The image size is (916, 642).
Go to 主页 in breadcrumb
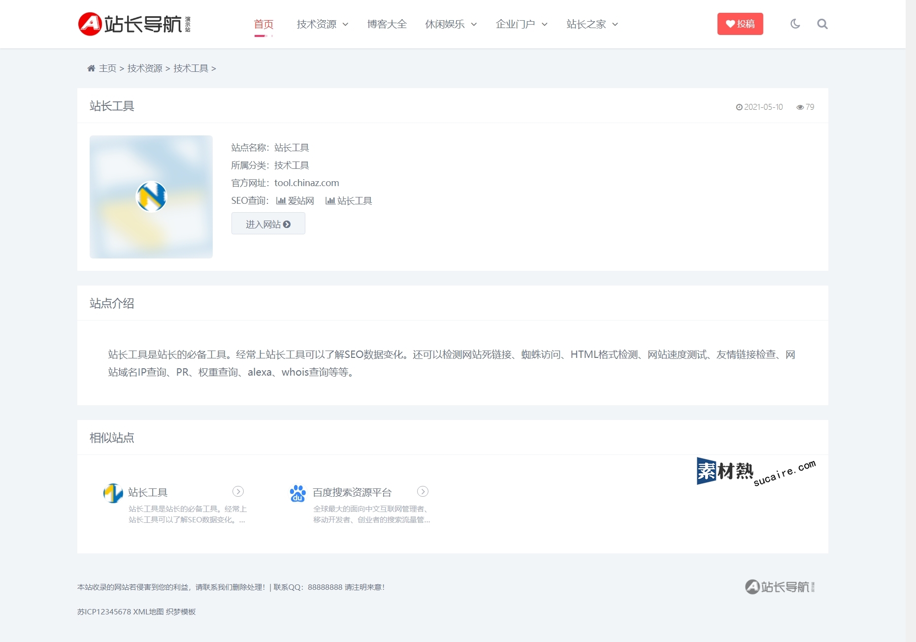107,68
